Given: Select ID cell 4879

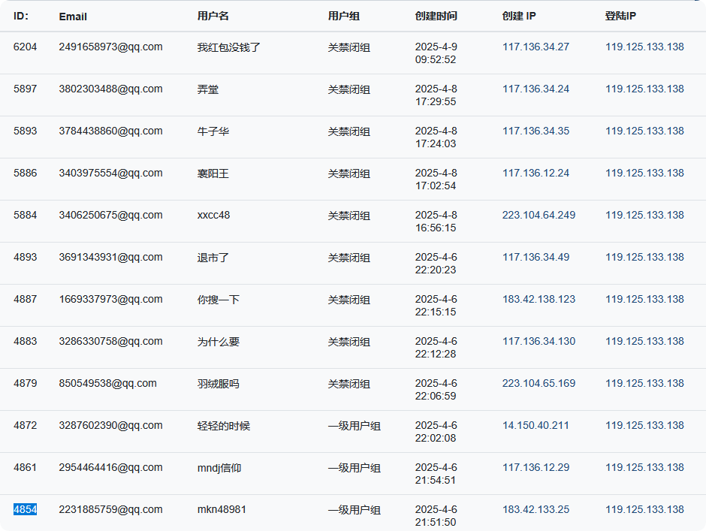Looking at the screenshot, I should pos(26,383).
